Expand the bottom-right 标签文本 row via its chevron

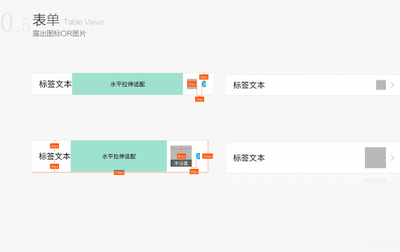(392, 157)
